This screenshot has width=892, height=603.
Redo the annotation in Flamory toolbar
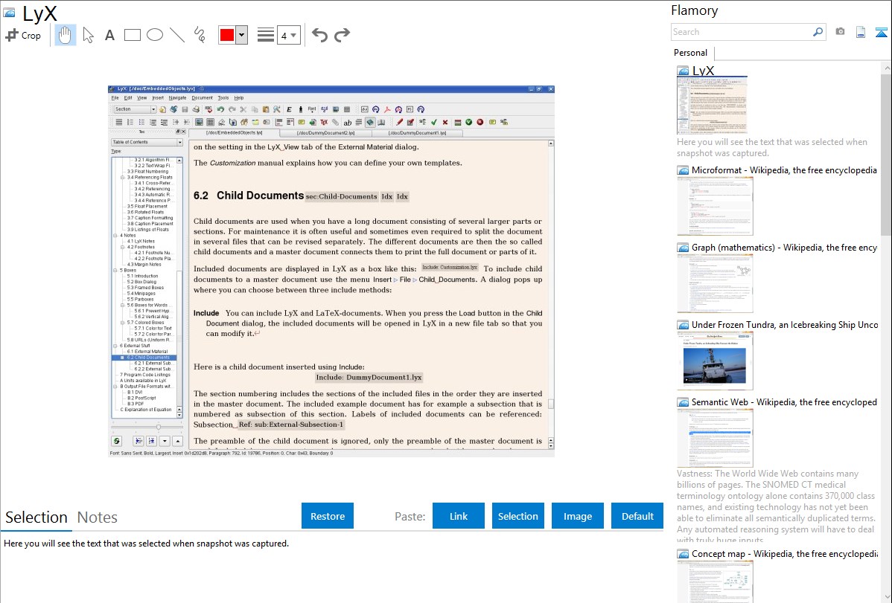tap(342, 35)
